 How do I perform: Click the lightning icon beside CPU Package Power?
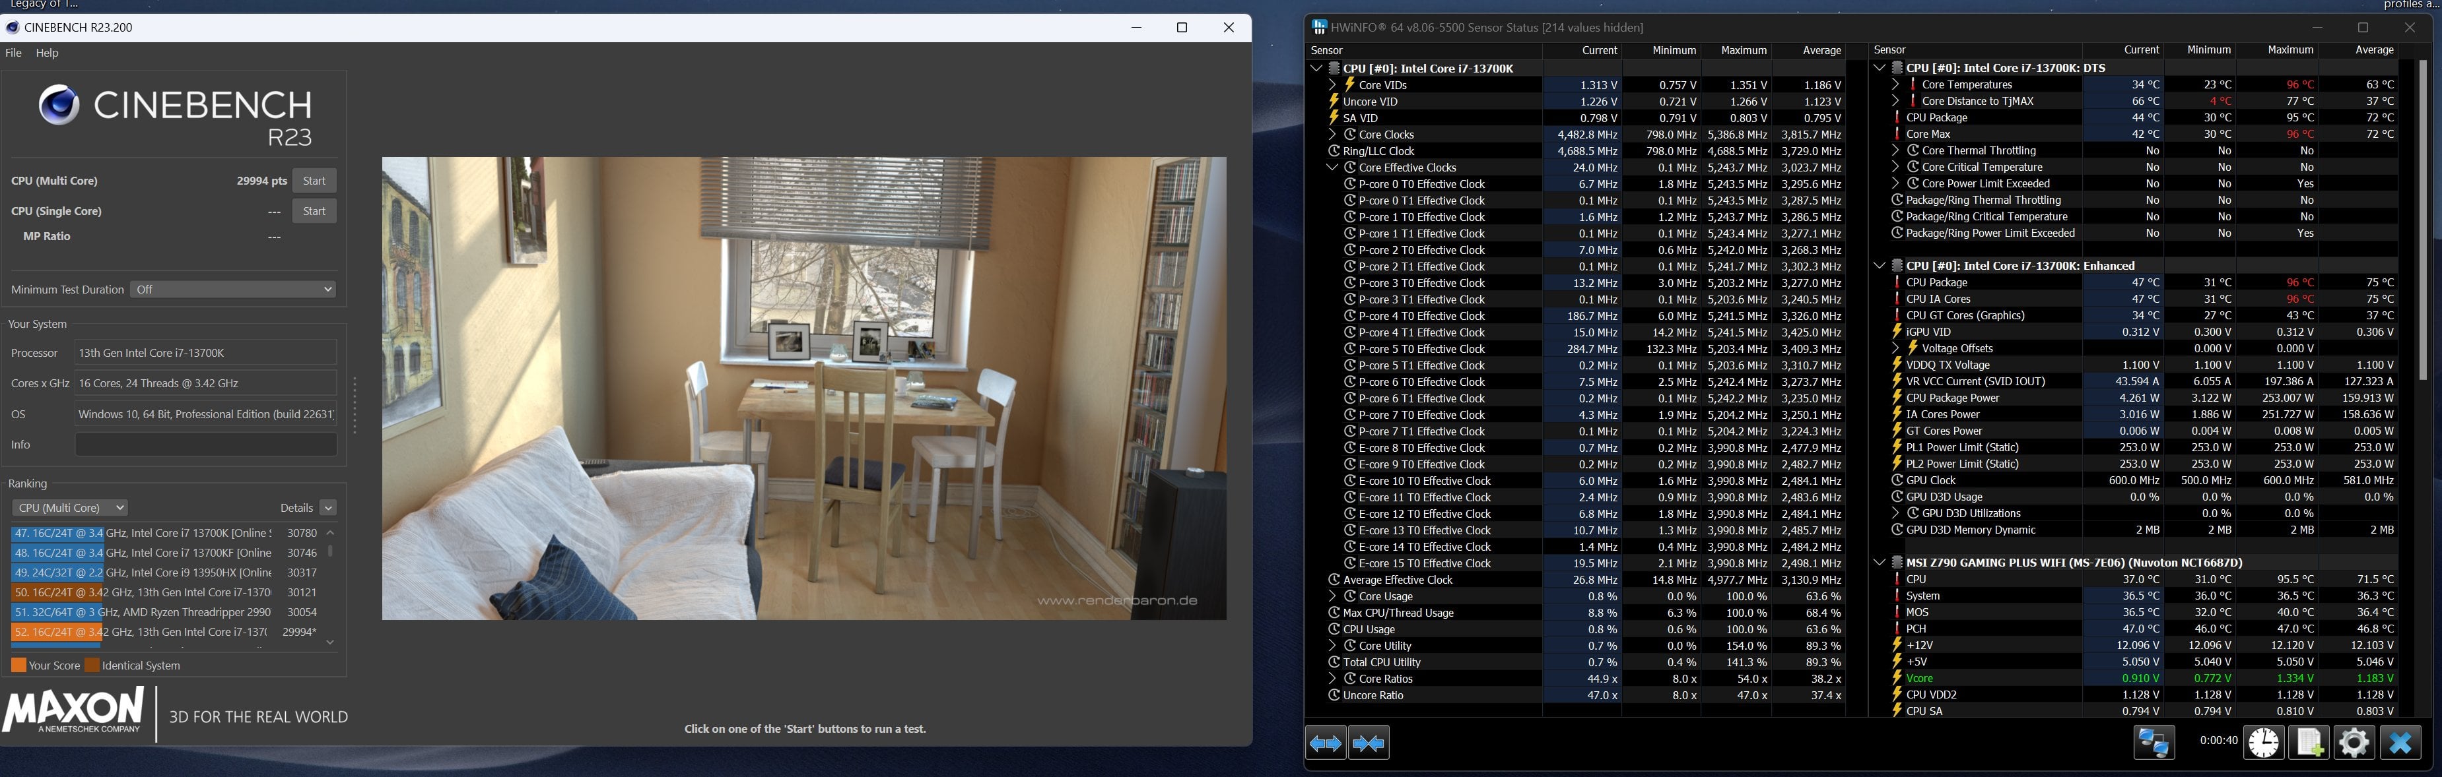coord(1897,398)
